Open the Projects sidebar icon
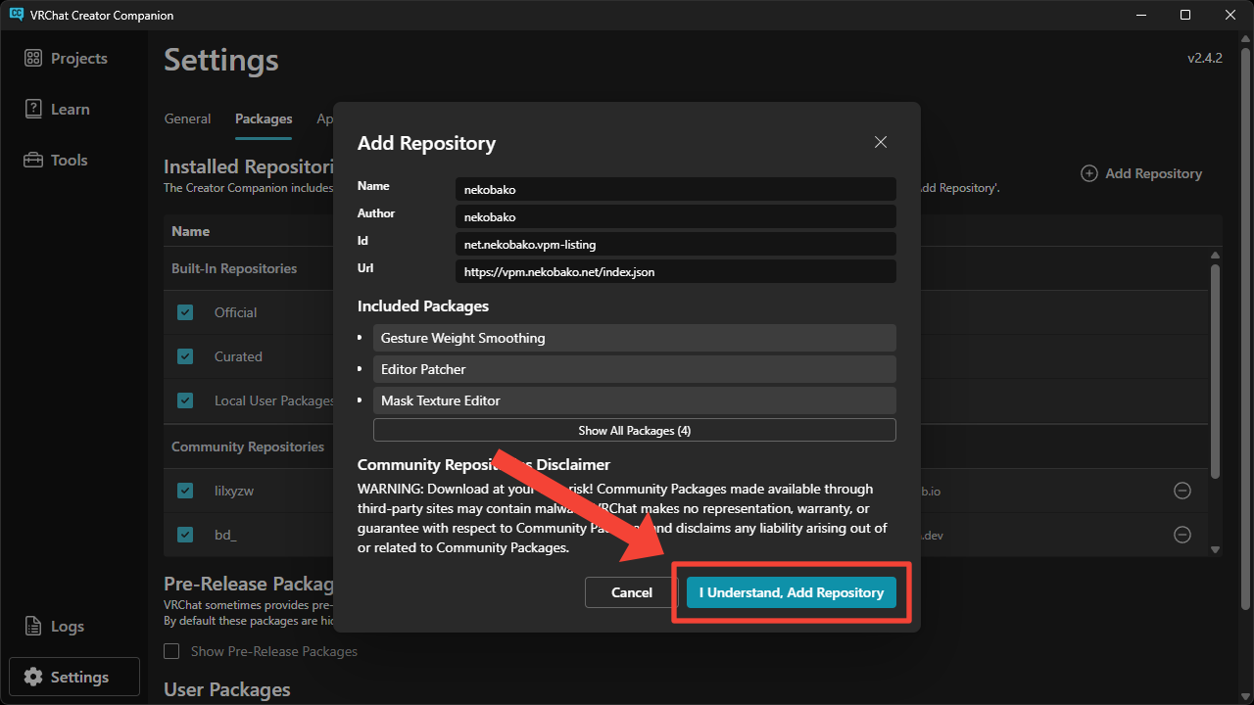Screen dimensions: 1254x705 (x=33, y=59)
